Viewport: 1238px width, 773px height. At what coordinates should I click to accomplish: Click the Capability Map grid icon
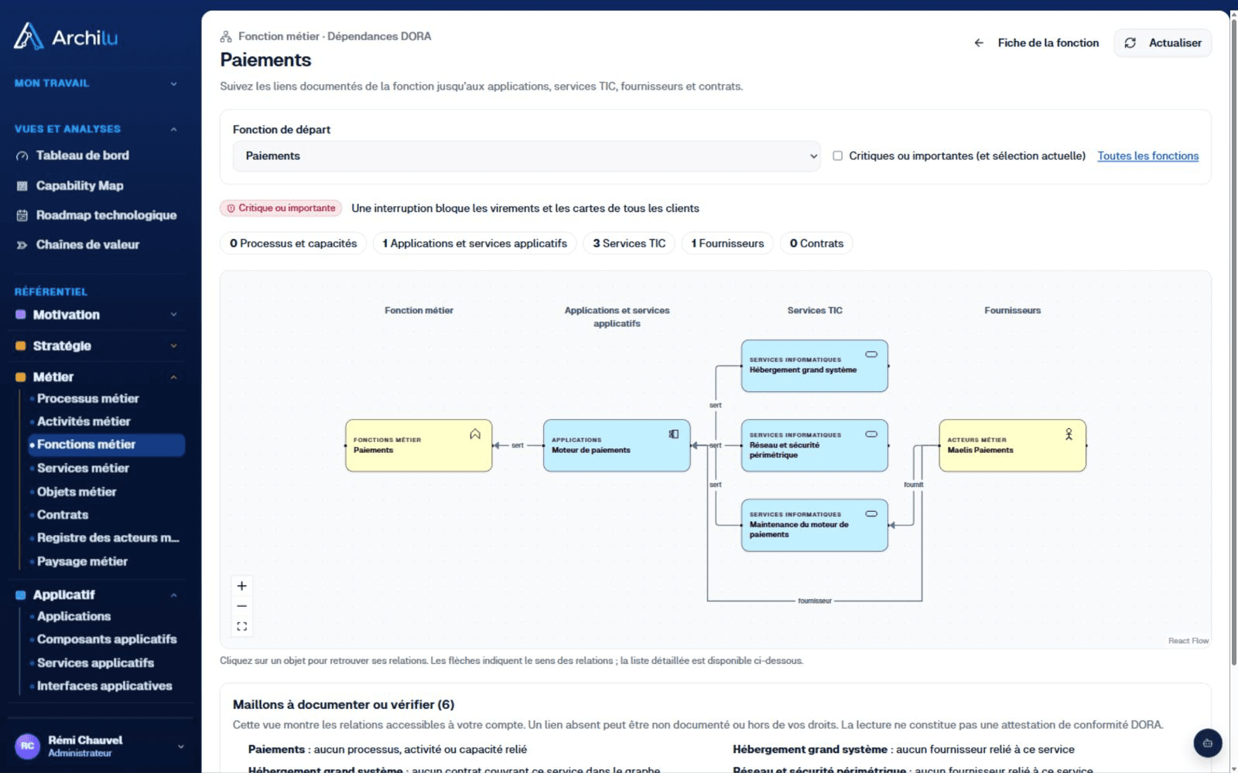point(22,186)
